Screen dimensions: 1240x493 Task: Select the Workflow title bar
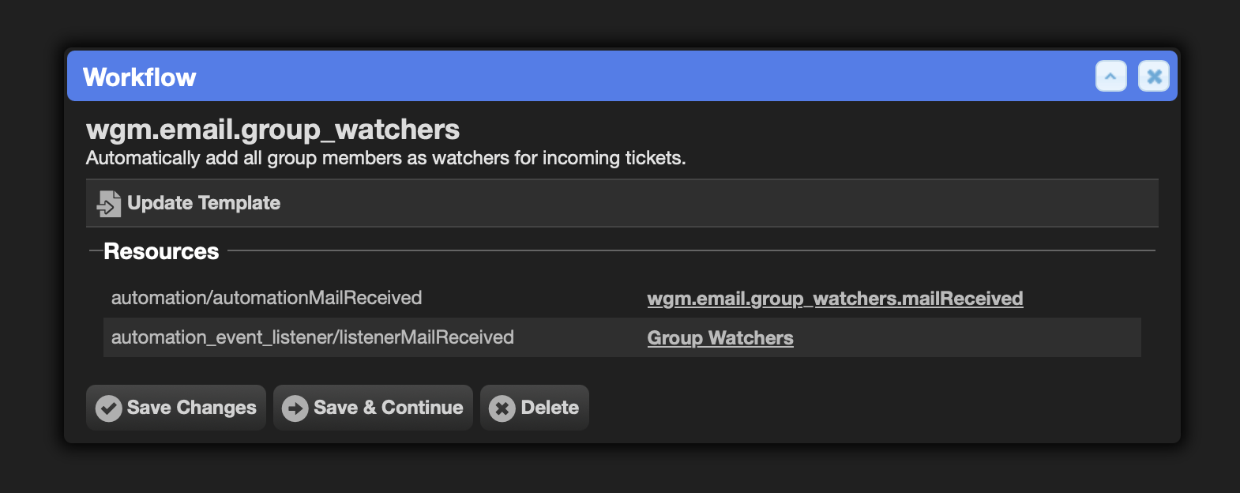tap(622, 77)
